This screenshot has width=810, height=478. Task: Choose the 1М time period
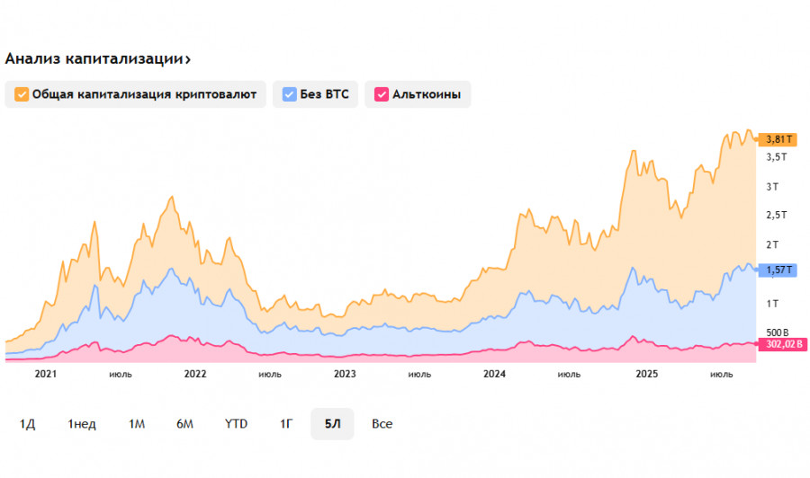[137, 424]
